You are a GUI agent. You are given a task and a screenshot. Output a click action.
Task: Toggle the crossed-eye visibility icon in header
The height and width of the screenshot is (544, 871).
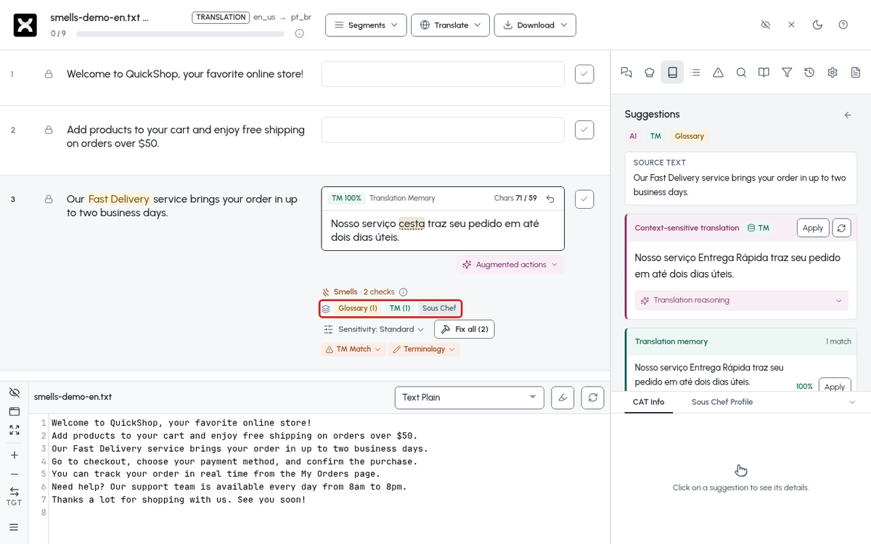coord(765,25)
